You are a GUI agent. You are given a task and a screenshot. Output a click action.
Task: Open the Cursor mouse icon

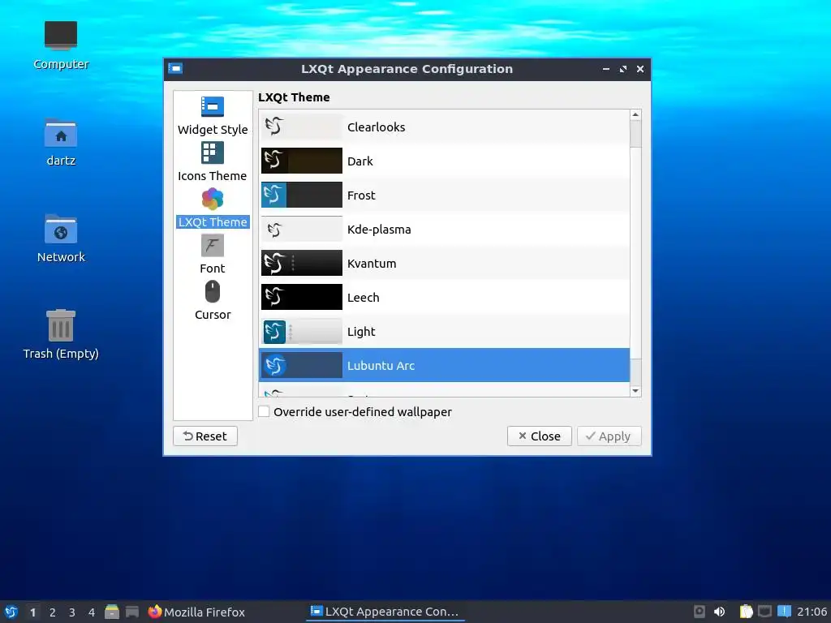[x=213, y=292]
